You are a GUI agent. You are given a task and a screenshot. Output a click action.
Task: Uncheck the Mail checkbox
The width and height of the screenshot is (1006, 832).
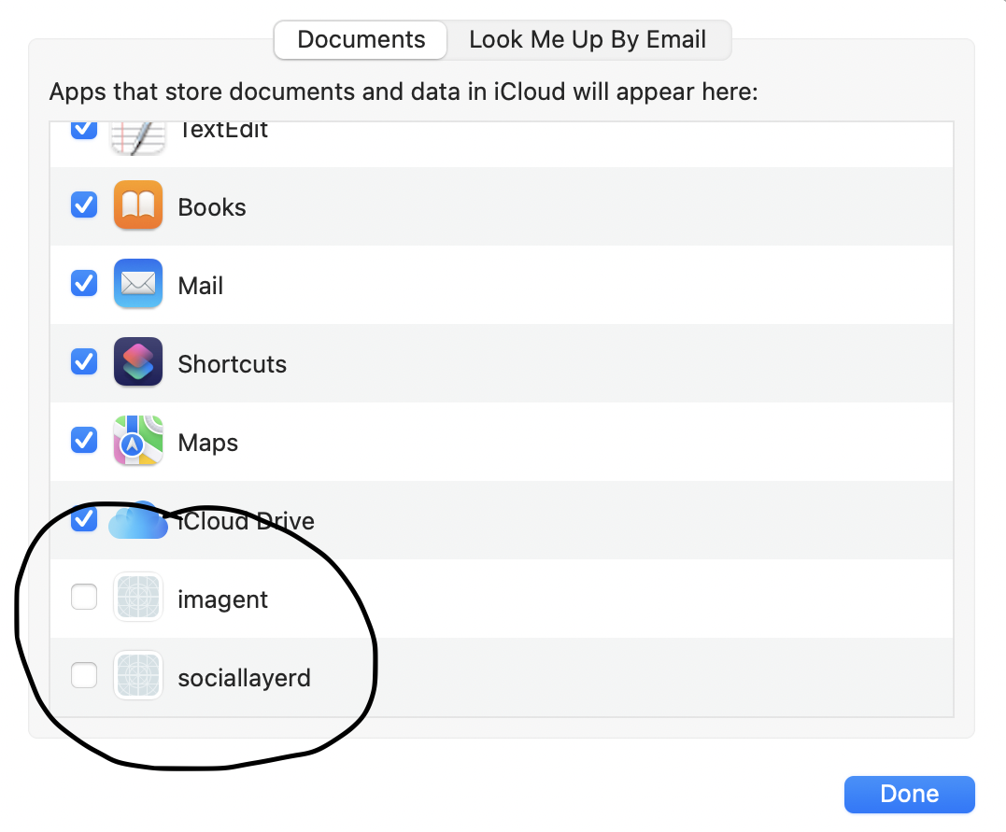[x=84, y=284]
